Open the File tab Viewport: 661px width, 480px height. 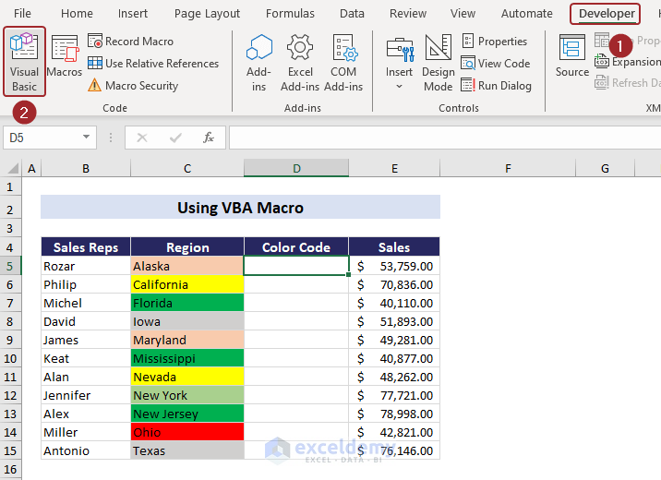point(22,14)
